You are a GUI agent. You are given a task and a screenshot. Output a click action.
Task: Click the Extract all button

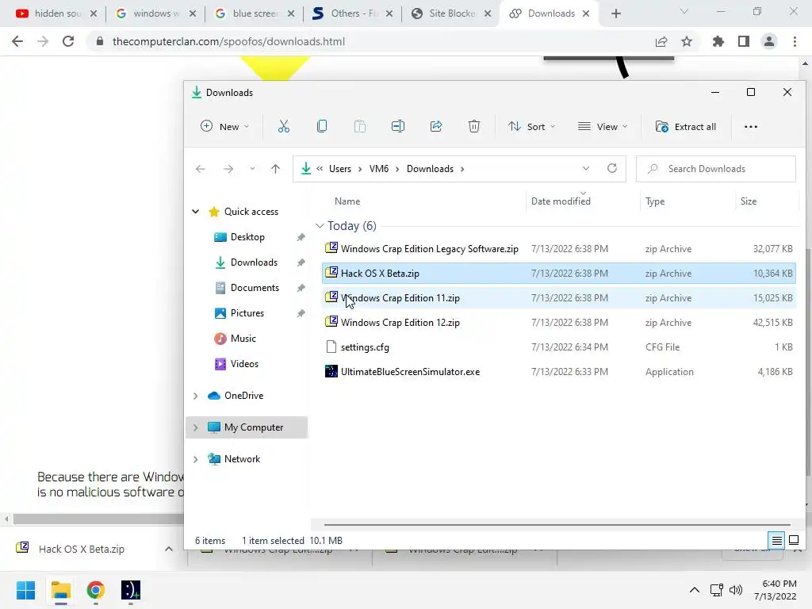tap(686, 126)
